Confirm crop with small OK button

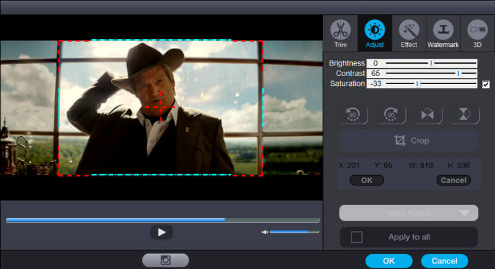367,180
